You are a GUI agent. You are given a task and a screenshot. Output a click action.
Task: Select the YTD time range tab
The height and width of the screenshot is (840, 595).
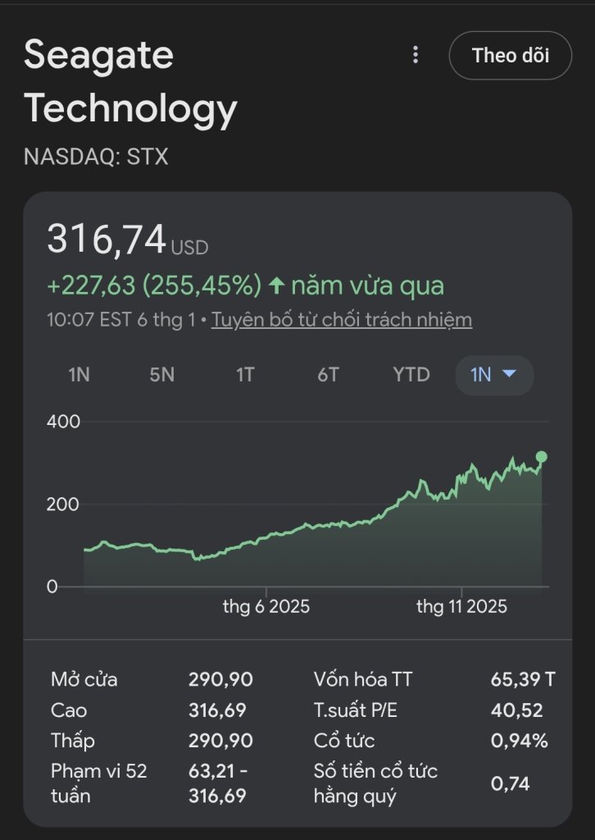[411, 375]
